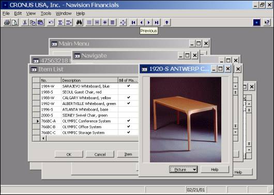Viewport: 274px width, 195px height.
Task: Open the Picture dropdown button
Action: tap(184, 170)
